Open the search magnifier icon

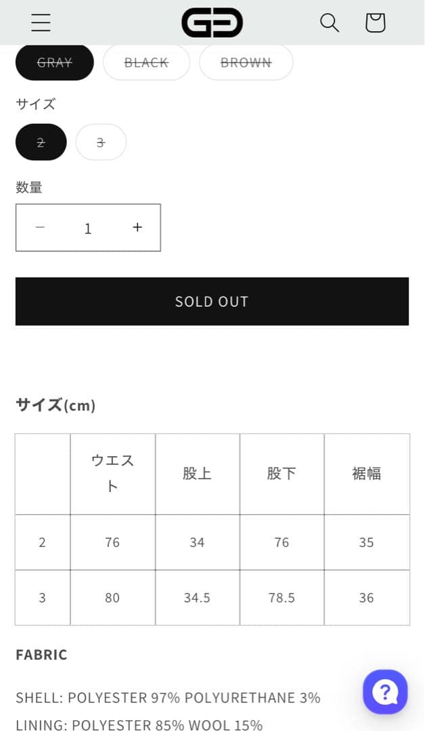coord(330,22)
